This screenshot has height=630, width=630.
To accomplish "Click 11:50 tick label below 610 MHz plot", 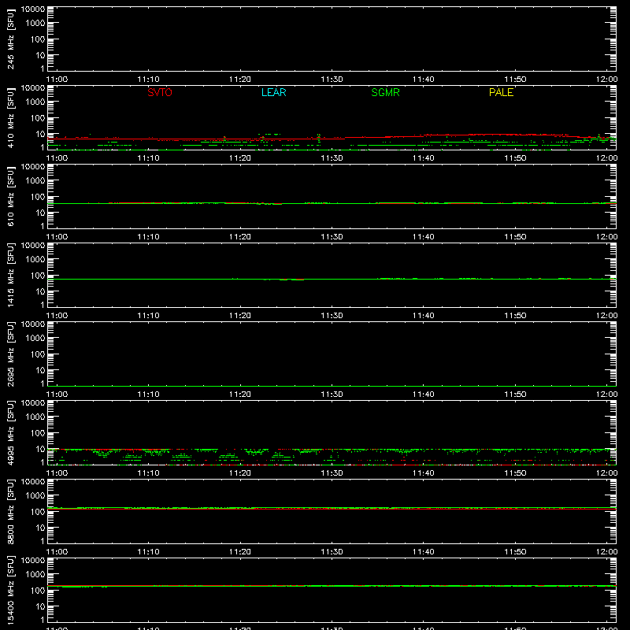I will pyautogui.click(x=515, y=237).
